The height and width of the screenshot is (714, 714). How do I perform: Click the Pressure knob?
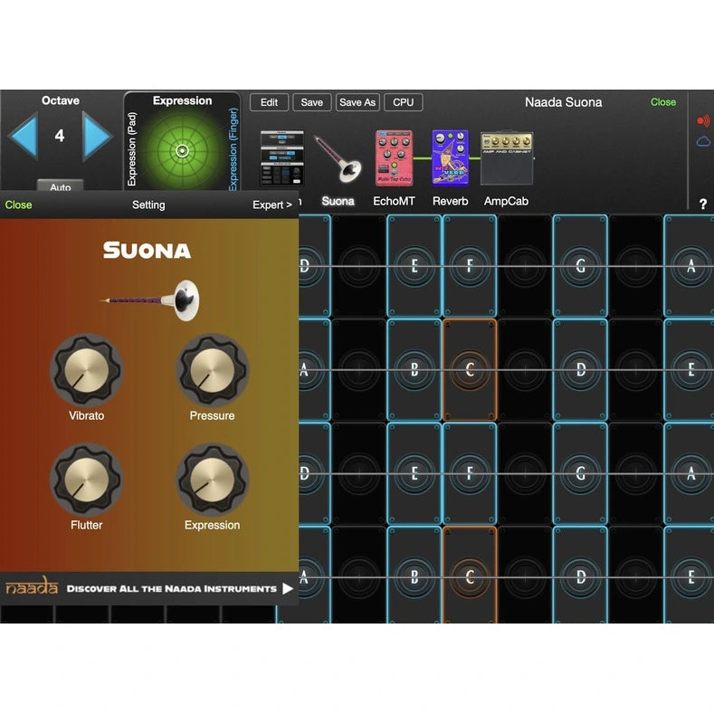[212, 370]
